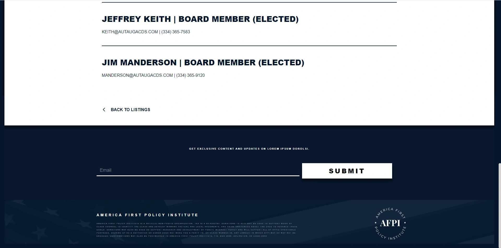Click the back chevron arrow icon
Viewport: 501px width, 248px height.
pos(104,110)
